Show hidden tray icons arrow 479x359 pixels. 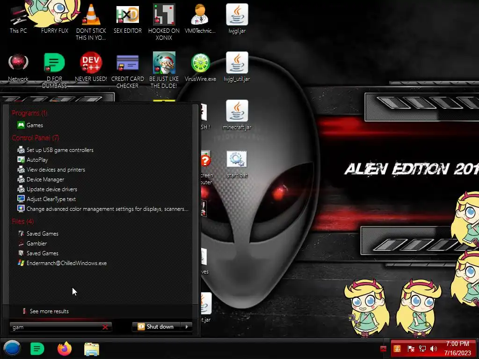[x=383, y=349]
